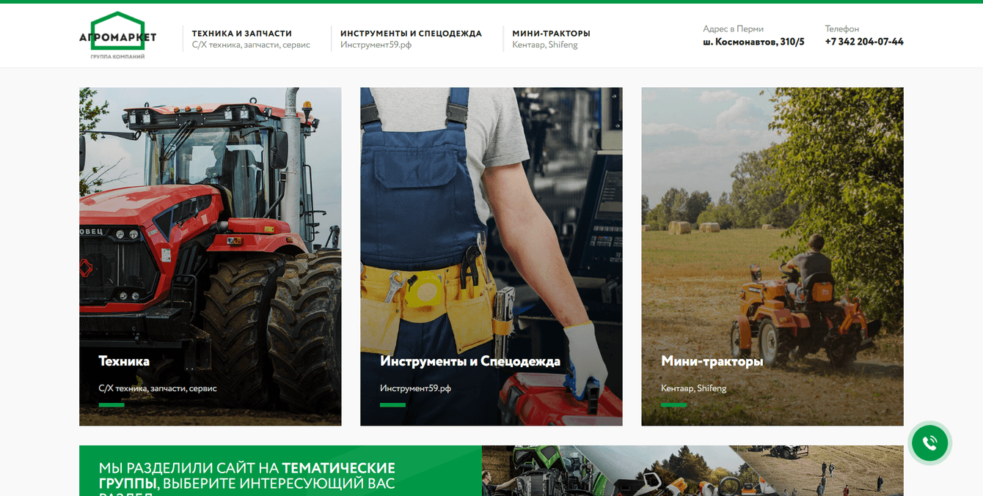Click the green indicator bar under Инструмент59.рф
The image size is (983, 496).
392,404
